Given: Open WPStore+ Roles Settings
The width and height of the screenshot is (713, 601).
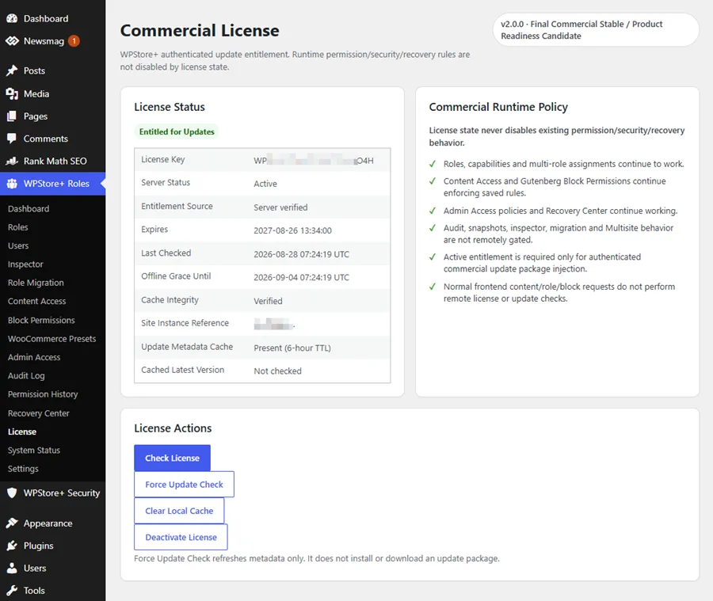Looking at the screenshot, I should pyautogui.click(x=23, y=469).
